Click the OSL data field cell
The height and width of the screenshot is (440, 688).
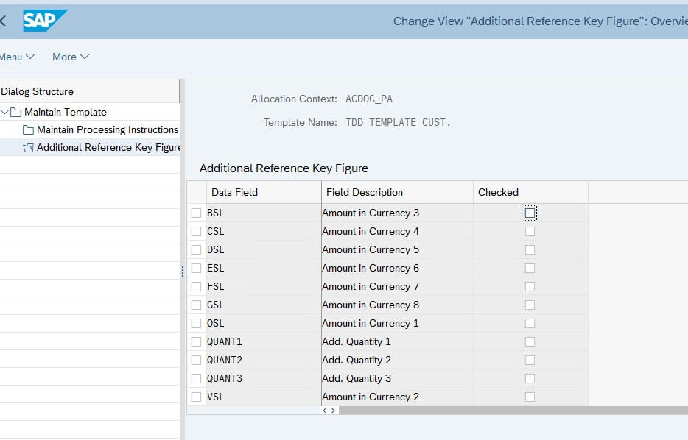click(264, 324)
